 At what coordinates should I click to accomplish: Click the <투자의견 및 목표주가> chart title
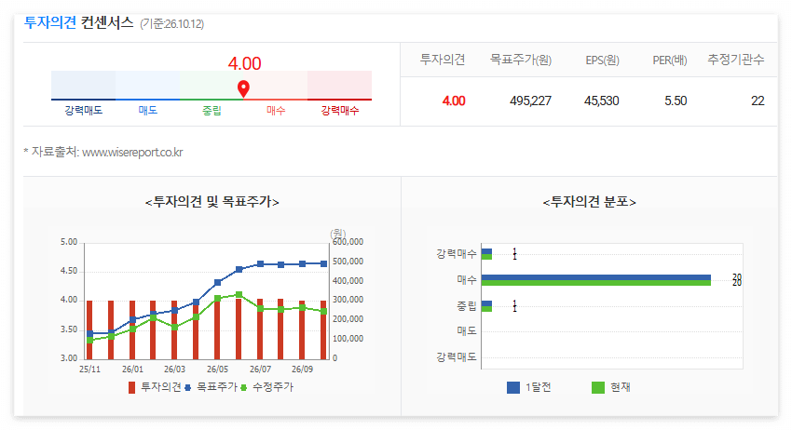tap(212, 202)
